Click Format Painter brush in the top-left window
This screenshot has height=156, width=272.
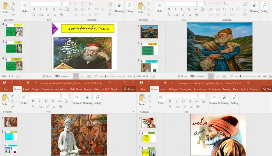[x=13, y=15]
